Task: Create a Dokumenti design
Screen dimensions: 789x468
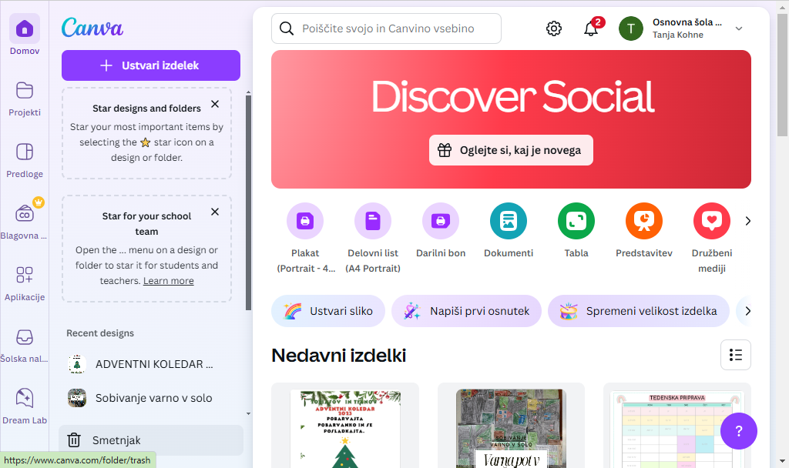Action: pos(509,221)
